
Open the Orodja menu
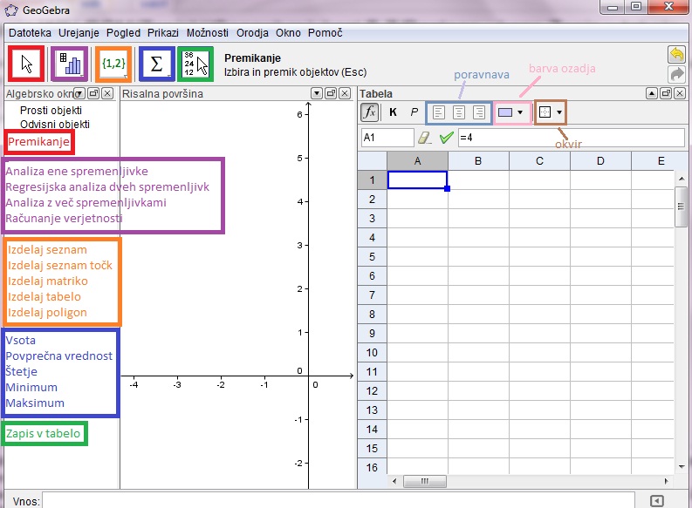pyautogui.click(x=254, y=32)
